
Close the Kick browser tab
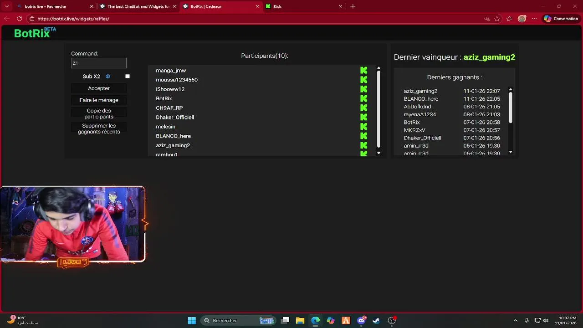click(x=340, y=6)
